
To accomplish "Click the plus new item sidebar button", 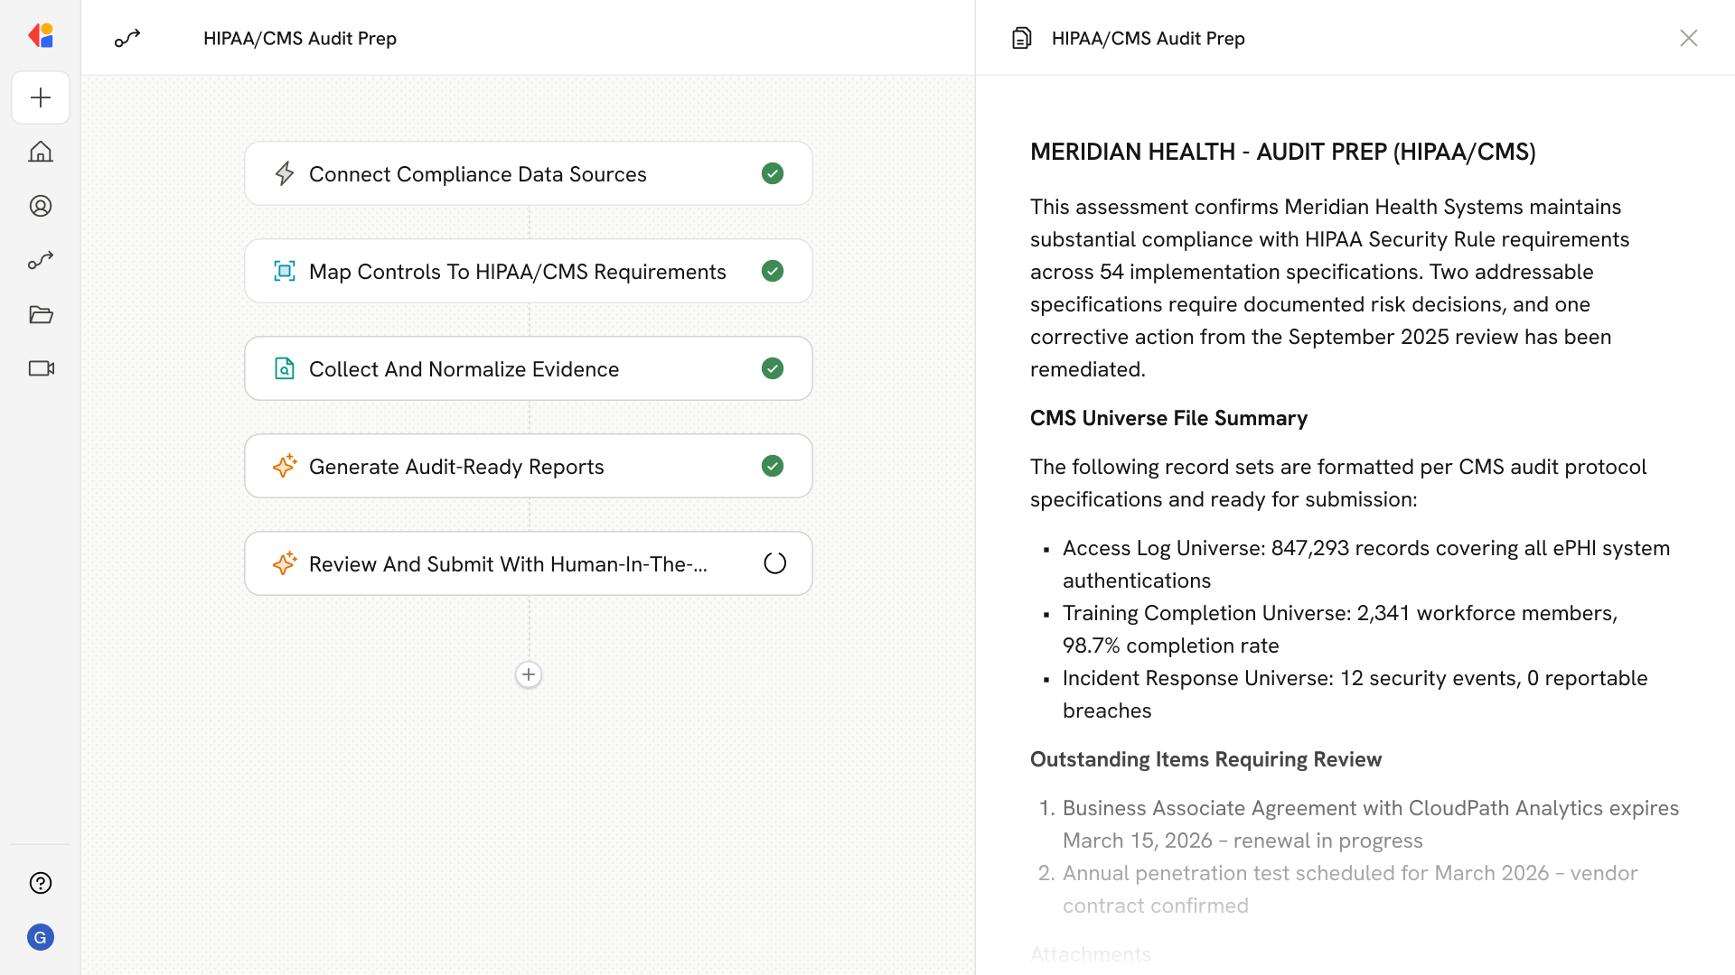I will click(41, 97).
